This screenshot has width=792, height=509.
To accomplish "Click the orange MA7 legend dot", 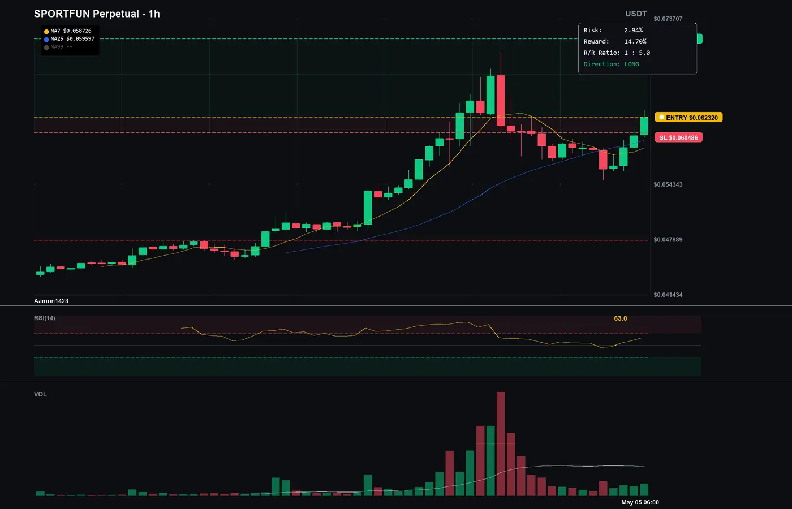I will (x=46, y=32).
